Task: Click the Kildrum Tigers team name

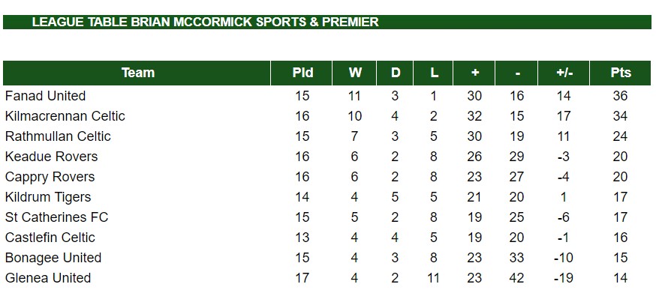Action: (x=48, y=197)
